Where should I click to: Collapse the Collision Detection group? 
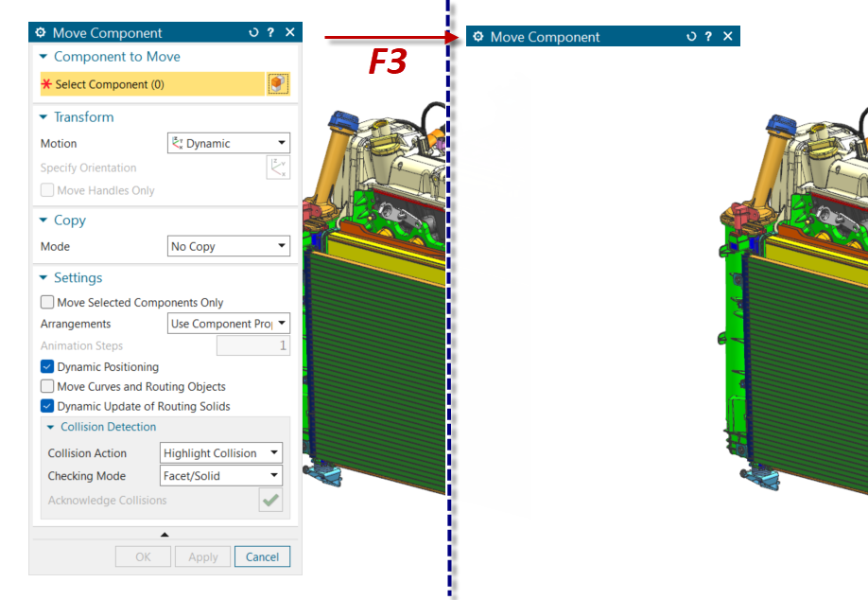[x=50, y=427]
